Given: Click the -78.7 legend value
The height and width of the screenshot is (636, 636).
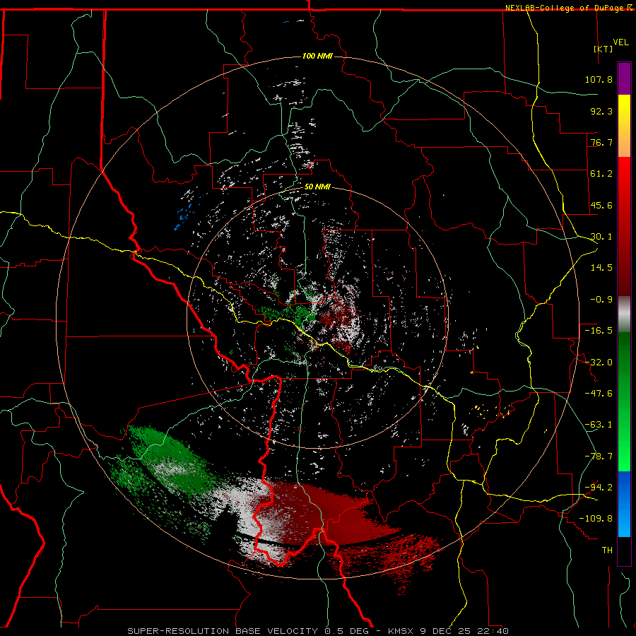Looking at the screenshot, I should tap(599, 457).
